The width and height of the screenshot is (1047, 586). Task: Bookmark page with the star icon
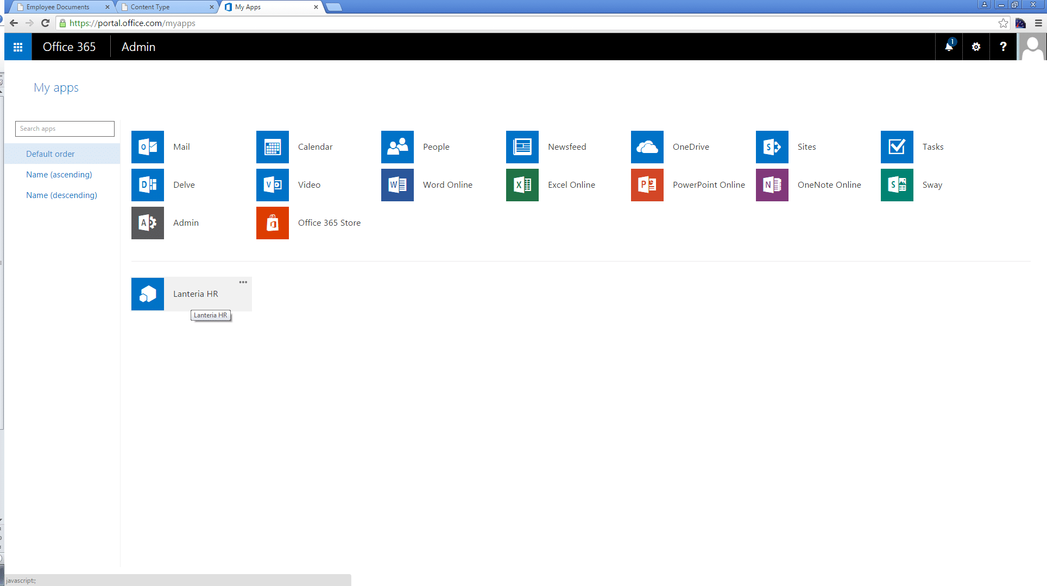(x=1003, y=23)
